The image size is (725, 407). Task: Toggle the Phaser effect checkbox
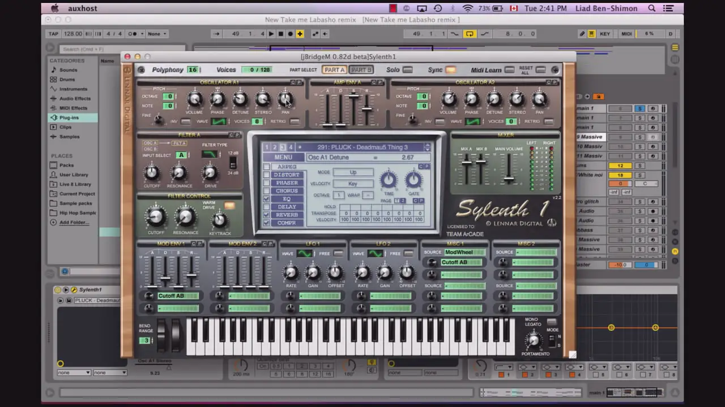click(266, 183)
